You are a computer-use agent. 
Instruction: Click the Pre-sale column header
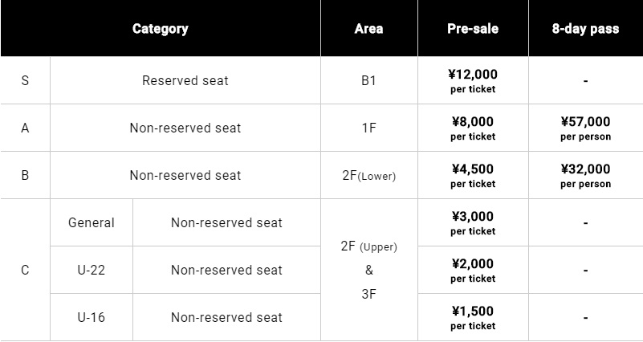[473, 29]
